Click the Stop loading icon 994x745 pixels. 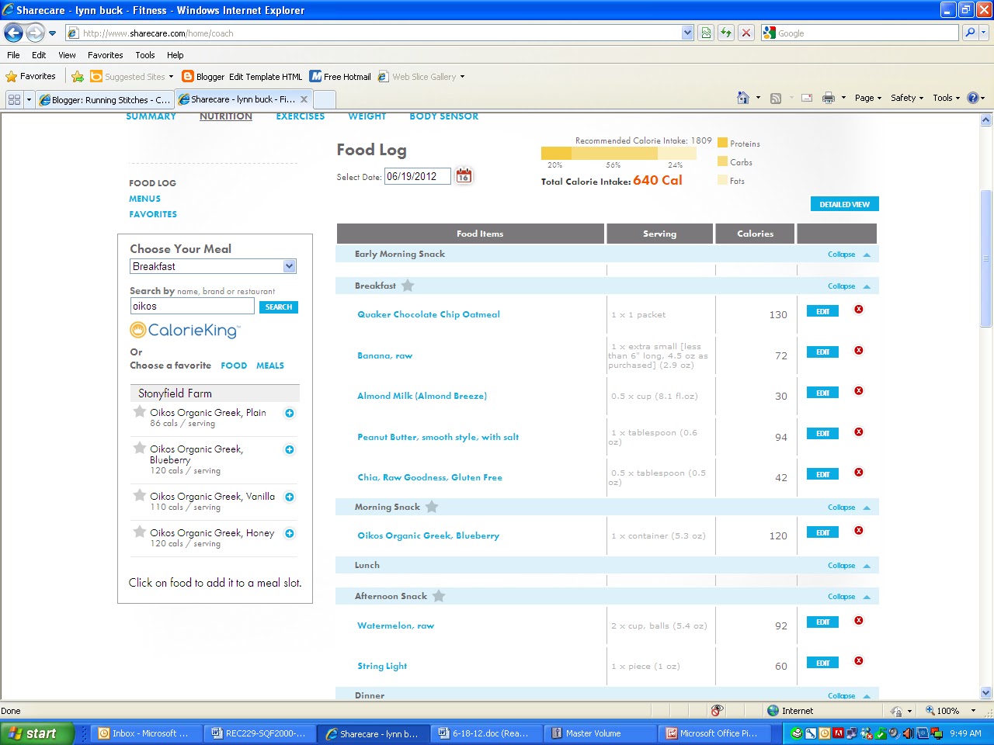(x=746, y=33)
